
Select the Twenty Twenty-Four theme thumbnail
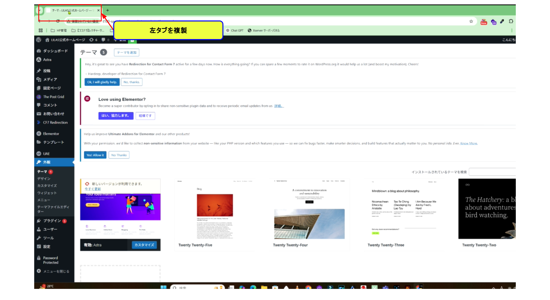(x=309, y=209)
